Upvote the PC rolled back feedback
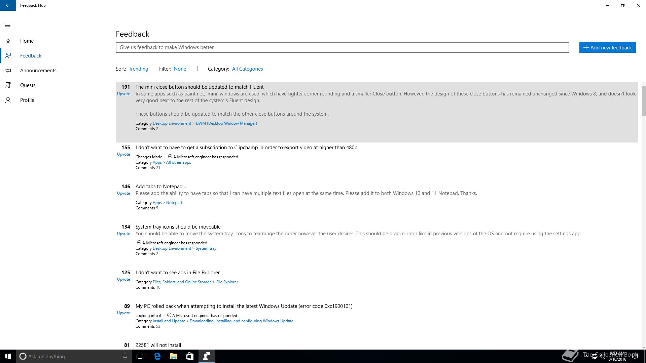646x363 pixels. tap(123, 313)
